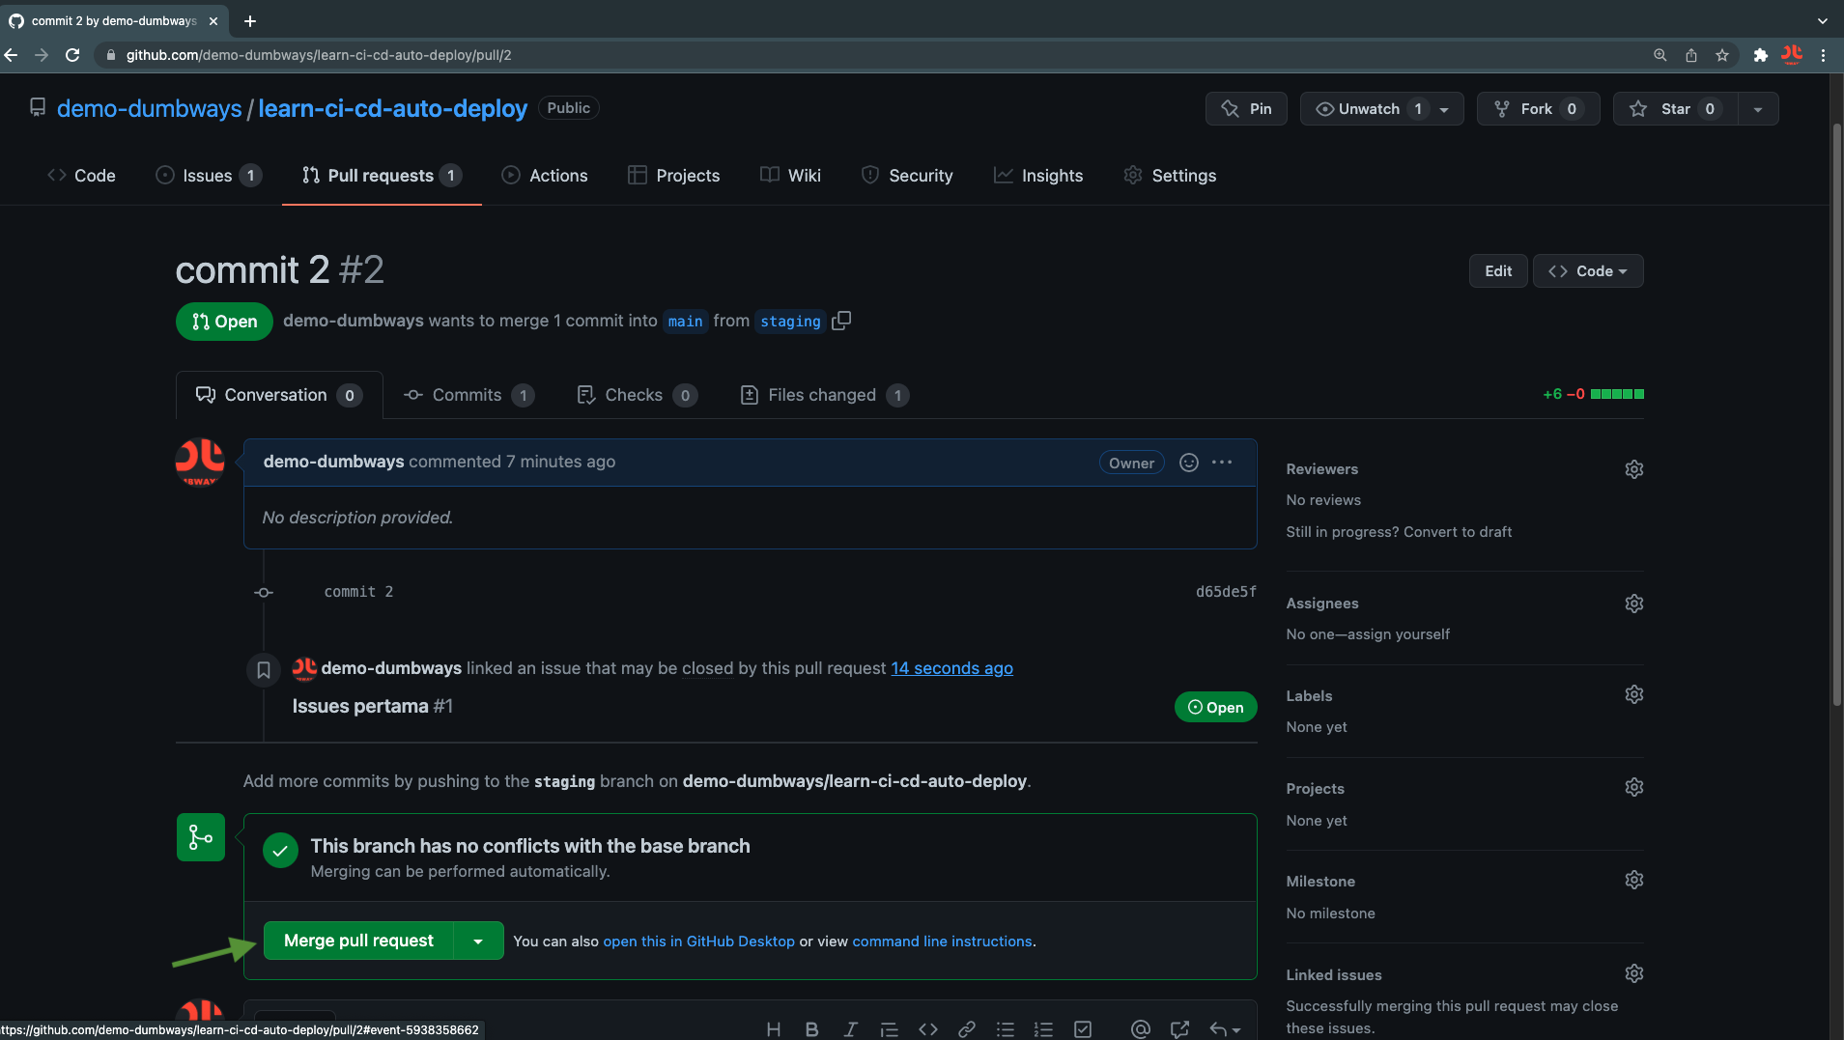Expand the merge method dropdown arrow
1844x1040 pixels.
pyautogui.click(x=478, y=942)
